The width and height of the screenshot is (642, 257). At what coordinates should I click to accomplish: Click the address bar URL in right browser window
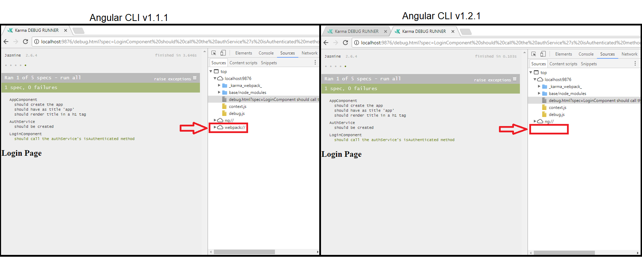coord(500,43)
